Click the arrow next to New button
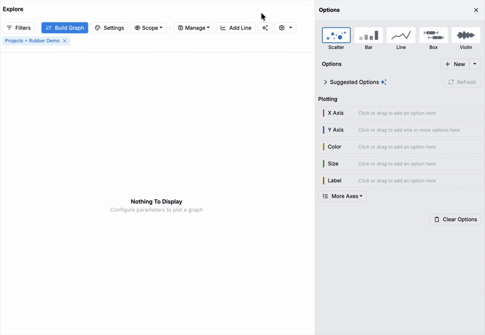 (x=475, y=64)
